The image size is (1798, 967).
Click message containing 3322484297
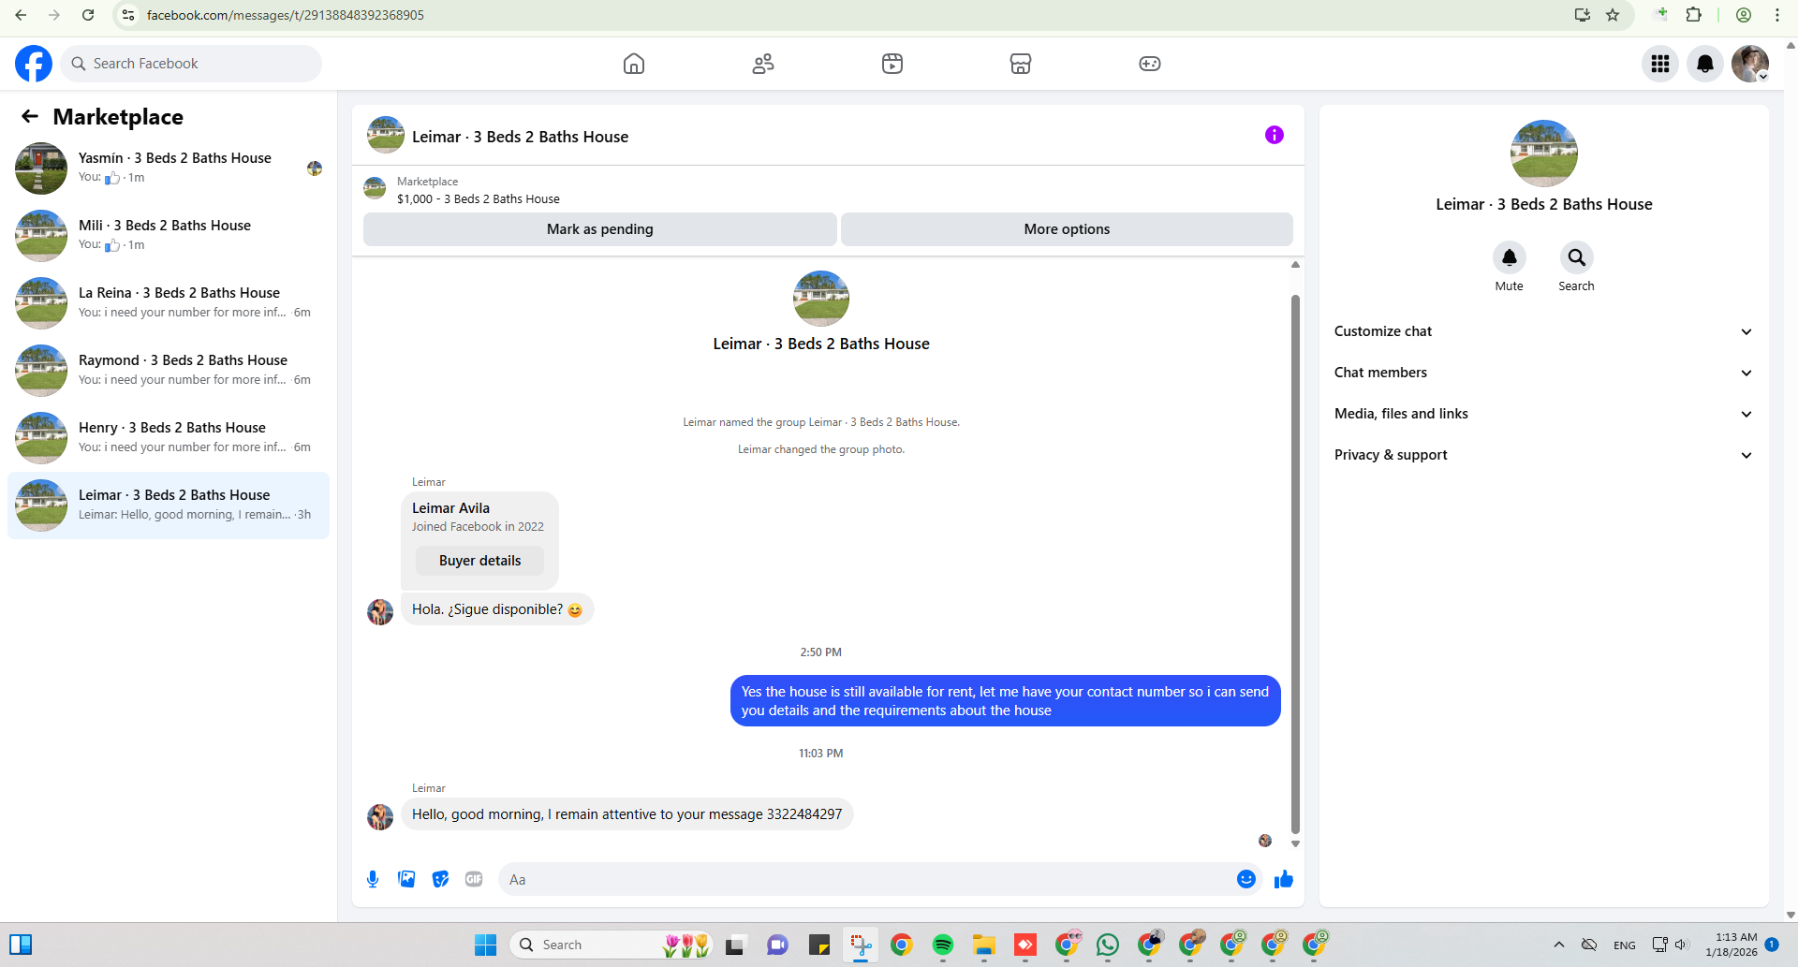coord(627,814)
